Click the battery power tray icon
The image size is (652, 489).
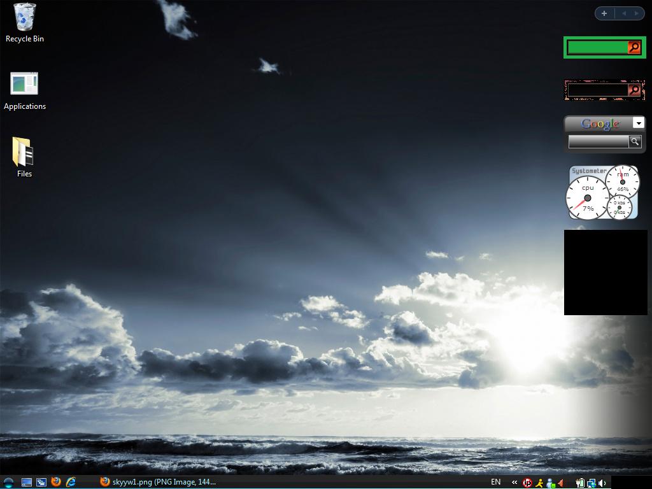click(x=580, y=483)
